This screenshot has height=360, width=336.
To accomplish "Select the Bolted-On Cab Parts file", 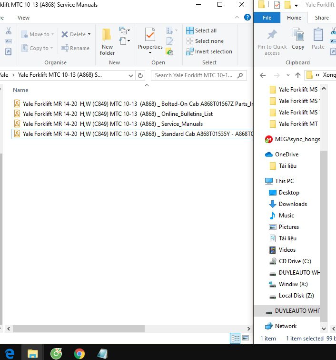I will click(x=132, y=104).
